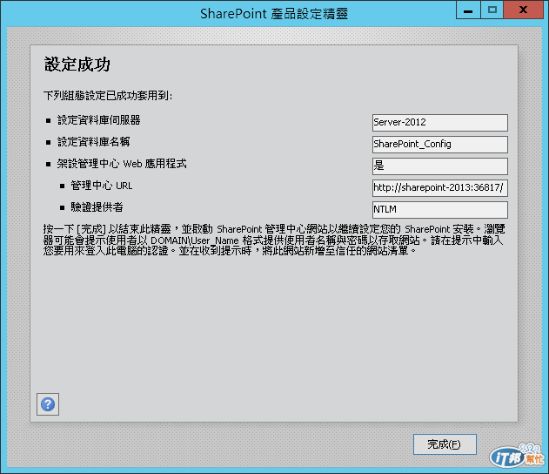Click the 設定成功 heading
The height and width of the screenshot is (474, 549).
pyautogui.click(x=77, y=64)
